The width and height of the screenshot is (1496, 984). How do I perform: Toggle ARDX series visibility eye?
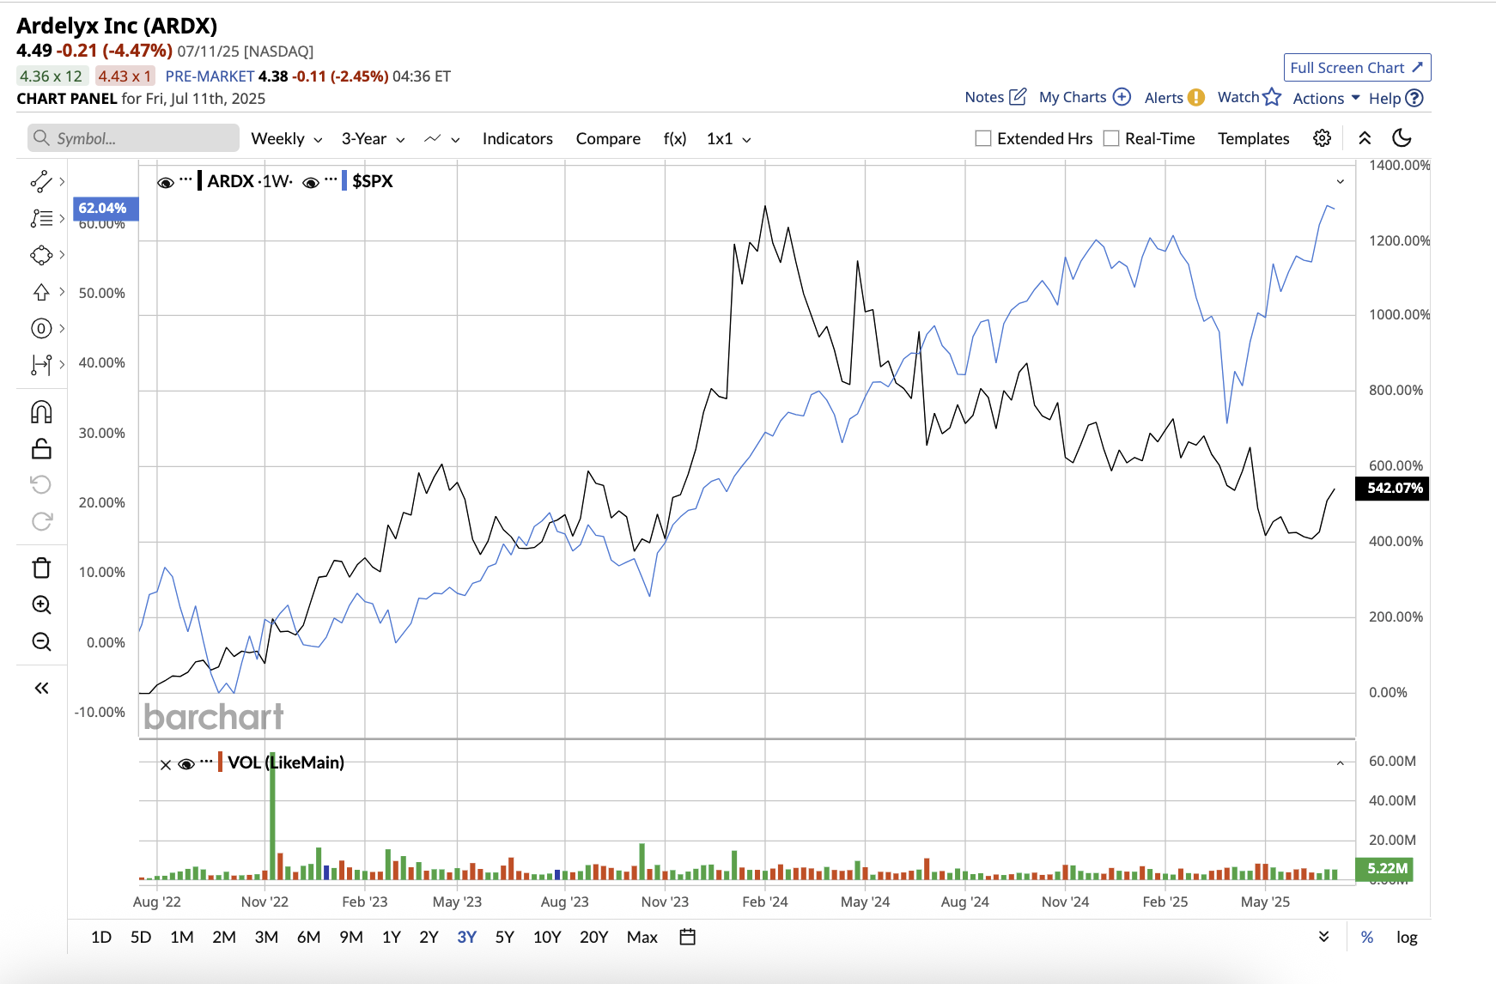tap(166, 182)
